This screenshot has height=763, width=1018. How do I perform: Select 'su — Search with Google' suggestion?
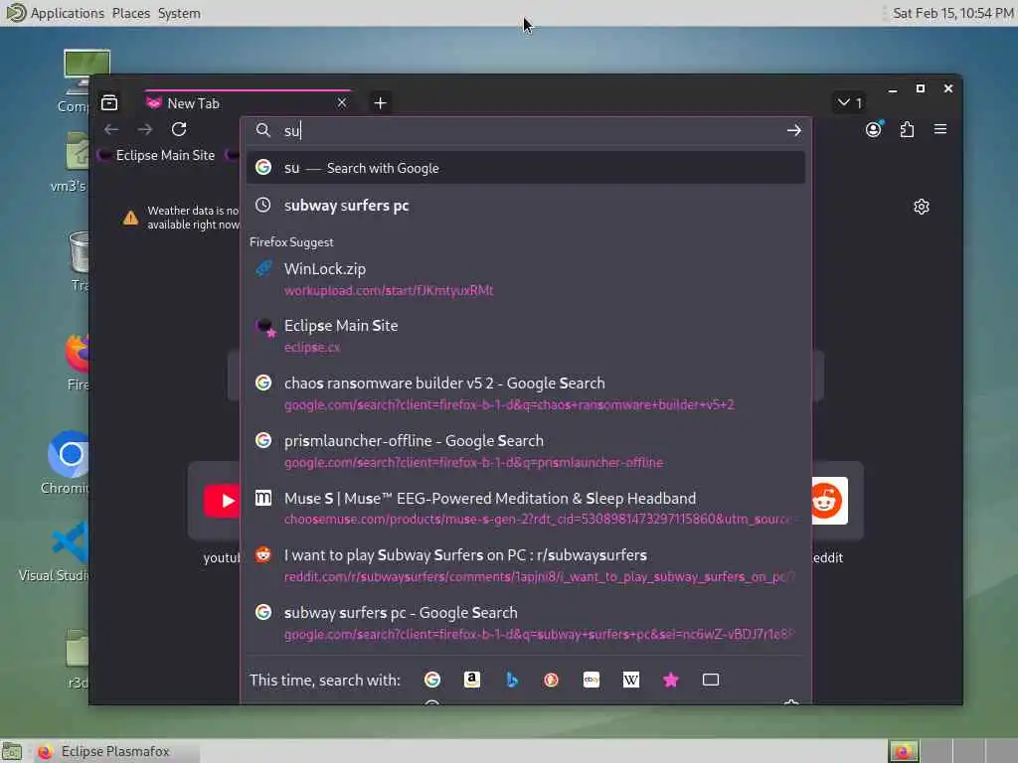click(526, 168)
